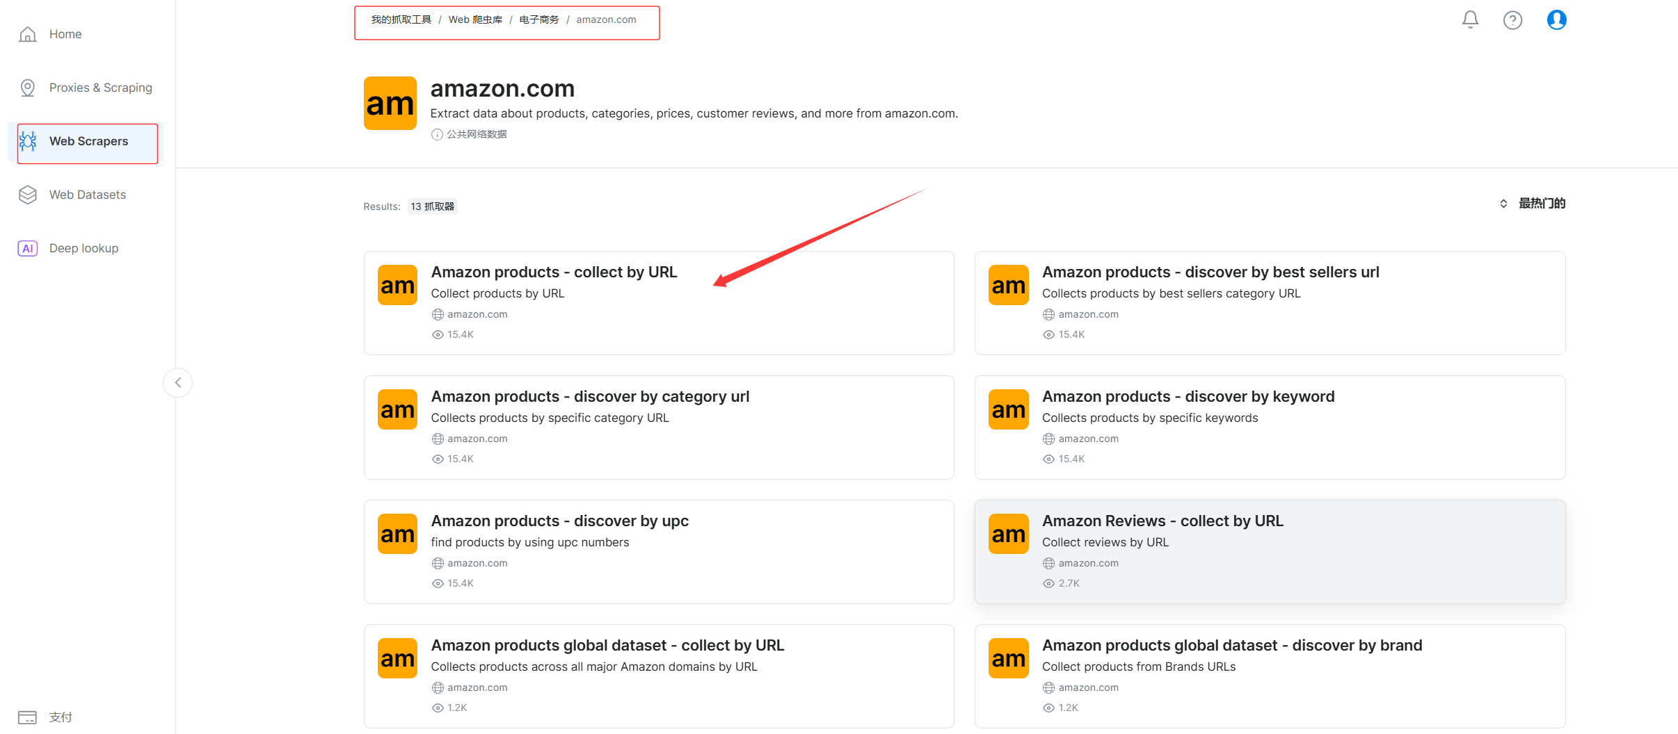The image size is (1678, 734).
Task: Click globe icon on Amazon Reviews card
Action: coord(1048,564)
